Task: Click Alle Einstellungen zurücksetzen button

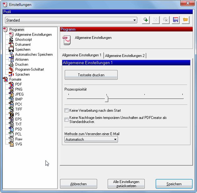Action: click(126, 184)
